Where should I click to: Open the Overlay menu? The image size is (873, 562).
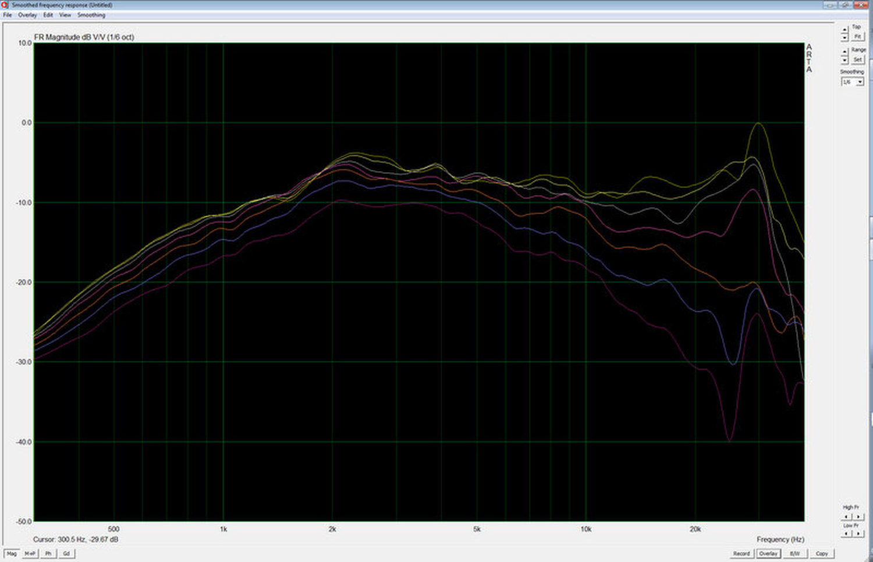(27, 15)
